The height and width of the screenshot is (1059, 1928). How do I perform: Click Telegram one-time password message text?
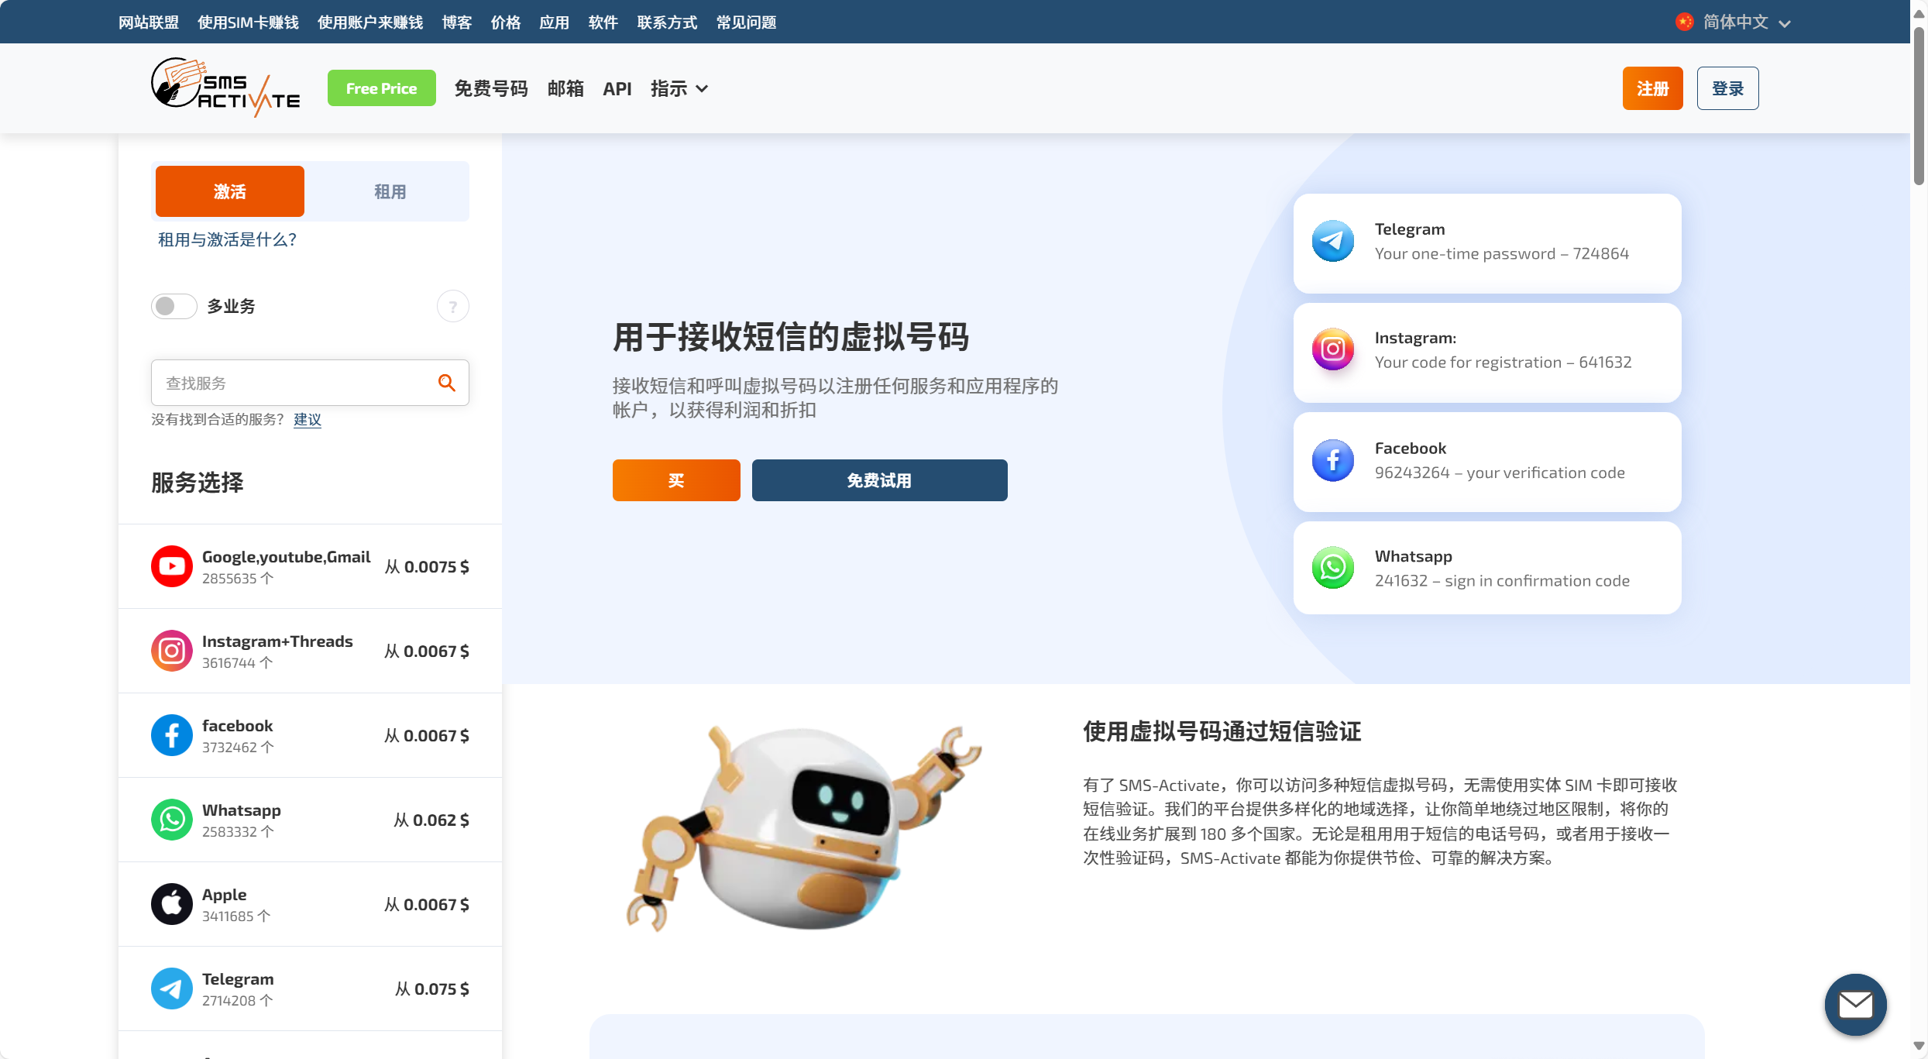pyautogui.click(x=1502, y=253)
